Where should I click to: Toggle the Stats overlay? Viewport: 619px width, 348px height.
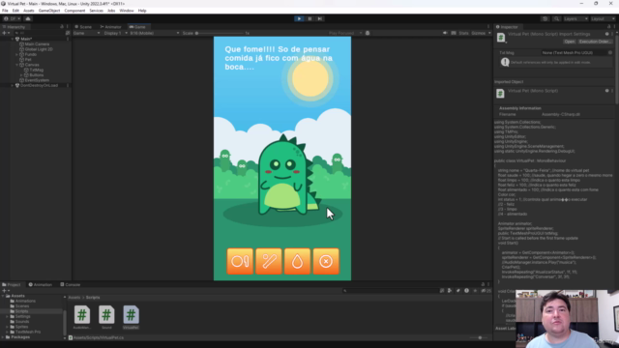click(x=464, y=33)
